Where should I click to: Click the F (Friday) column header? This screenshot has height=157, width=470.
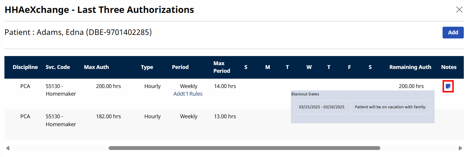[349, 67]
